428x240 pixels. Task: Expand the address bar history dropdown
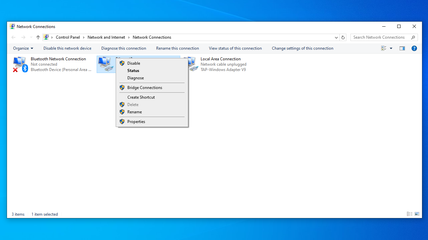pyautogui.click(x=336, y=37)
